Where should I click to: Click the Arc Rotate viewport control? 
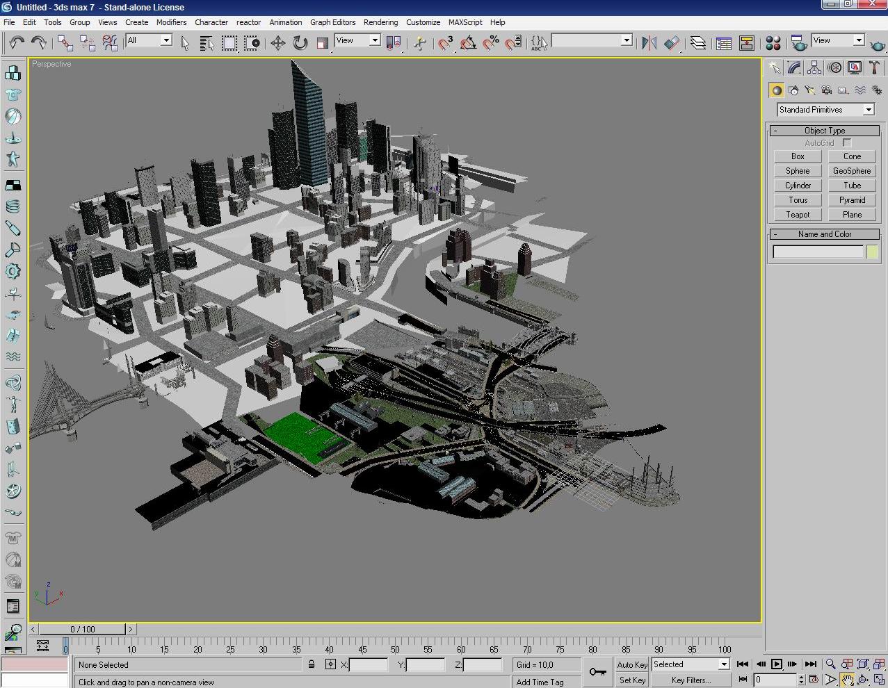[863, 680]
